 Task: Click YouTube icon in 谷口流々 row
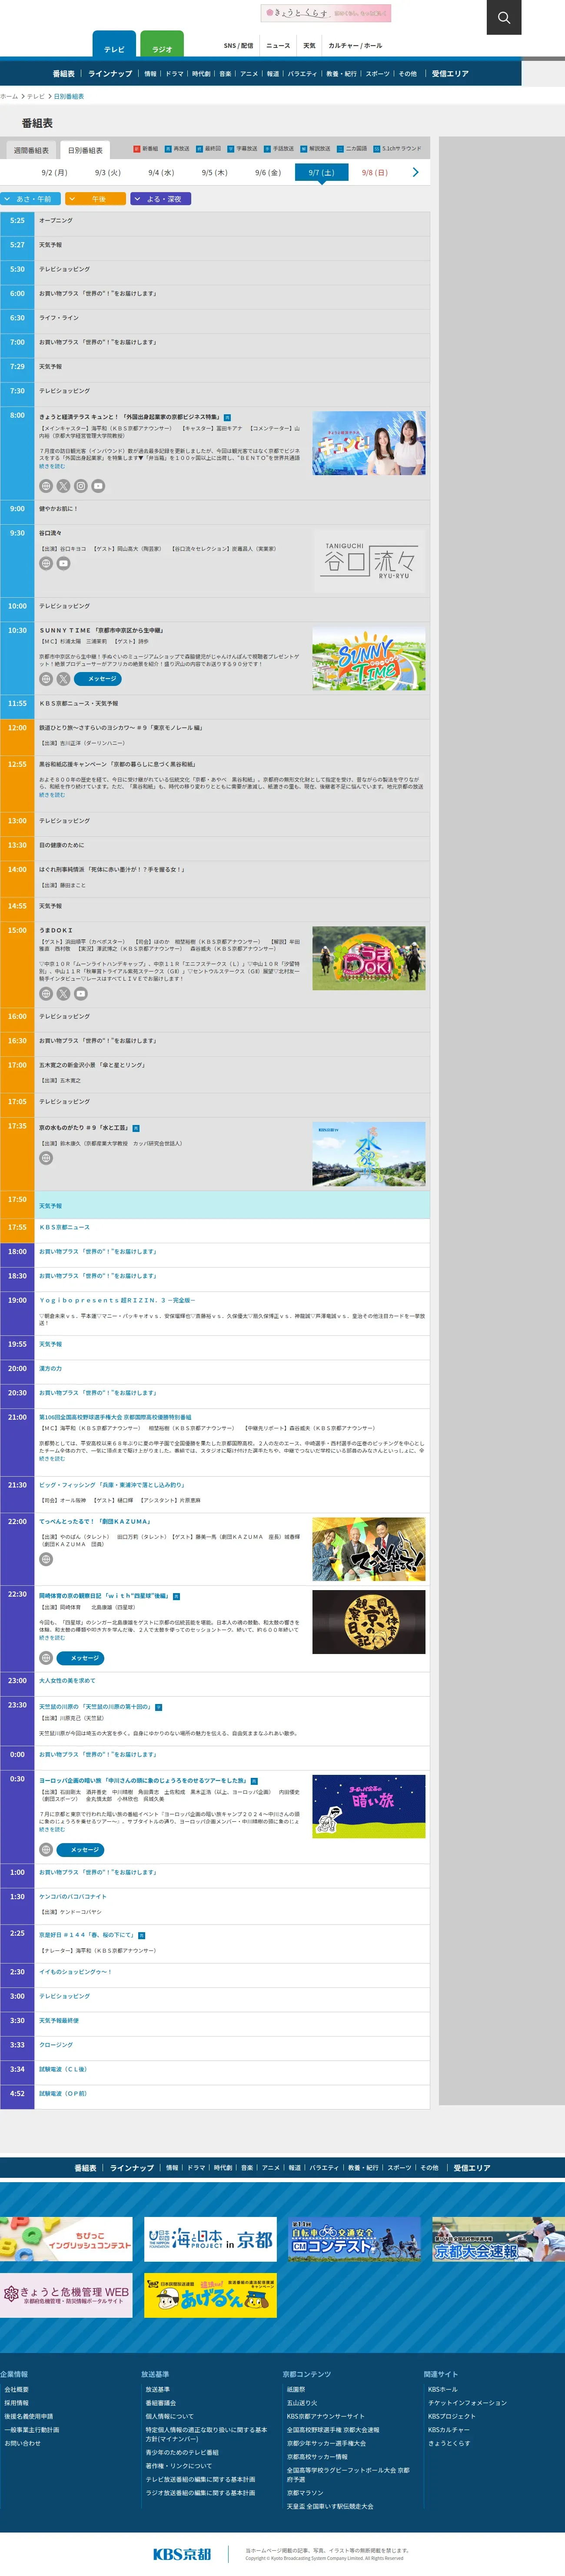tap(63, 563)
